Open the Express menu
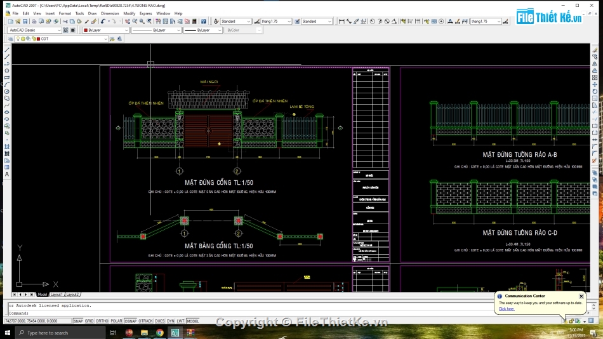This screenshot has width=603, height=339. pyautogui.click(x=146, y=13)
